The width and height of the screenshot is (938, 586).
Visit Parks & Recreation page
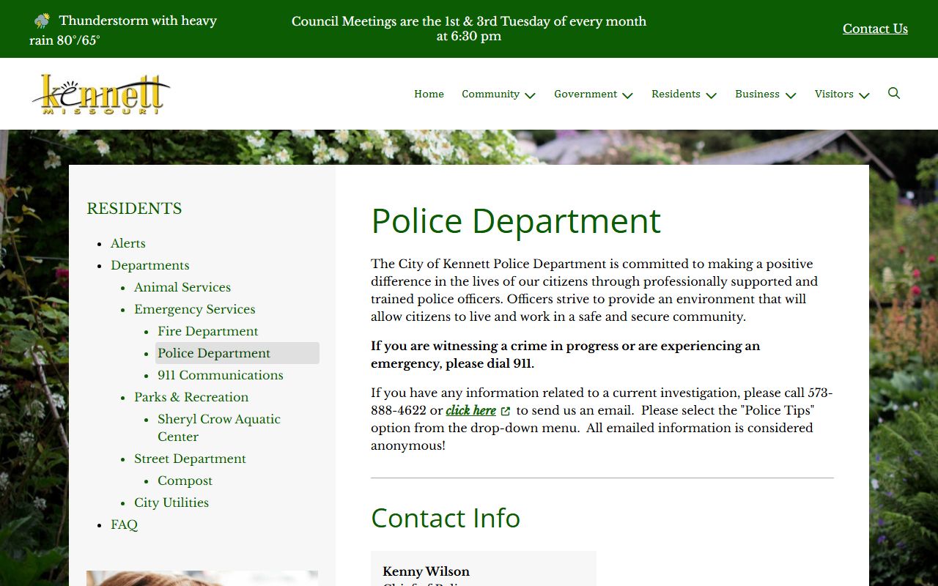191,397
